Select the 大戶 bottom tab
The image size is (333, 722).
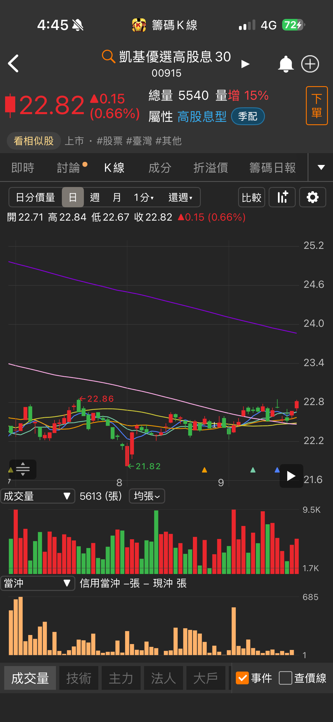(206, 678)
